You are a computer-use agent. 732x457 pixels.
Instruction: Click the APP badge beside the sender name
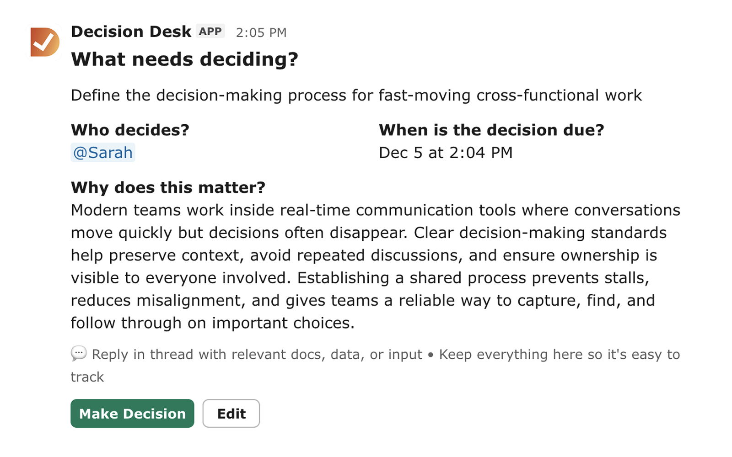(210, 32)
